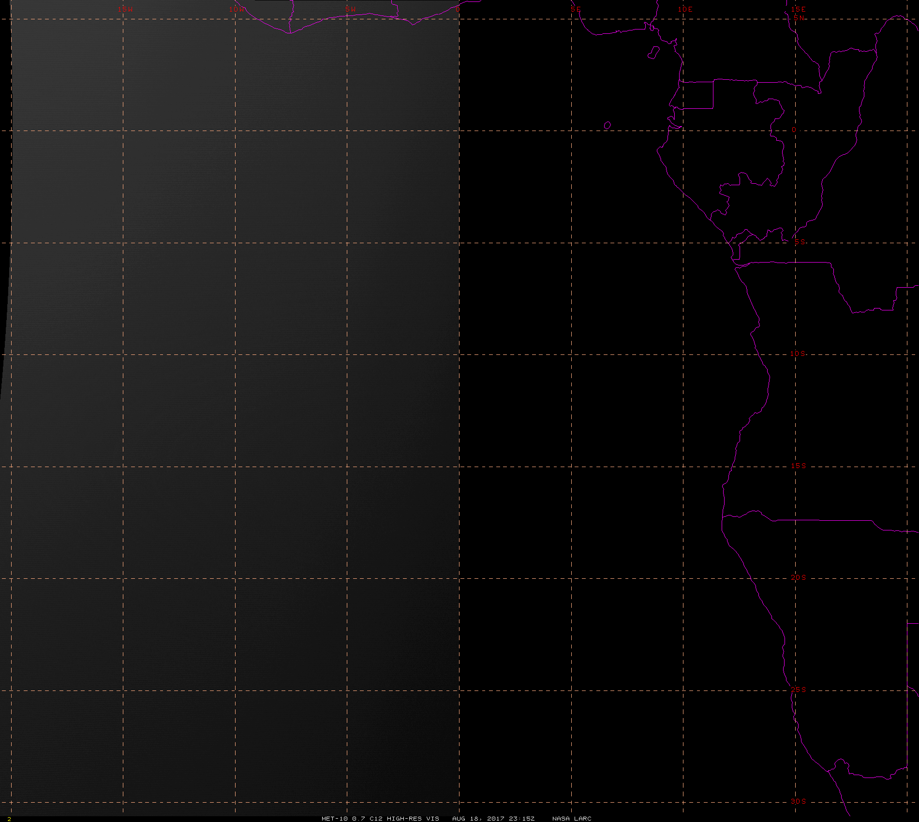The height and width of the screenshot is (822, 919).
Task: Click the 5E longitude label
Action: (576, 9)
